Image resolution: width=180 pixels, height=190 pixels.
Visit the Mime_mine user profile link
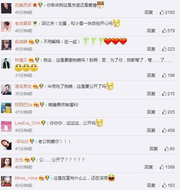click(x=26, y=178)
